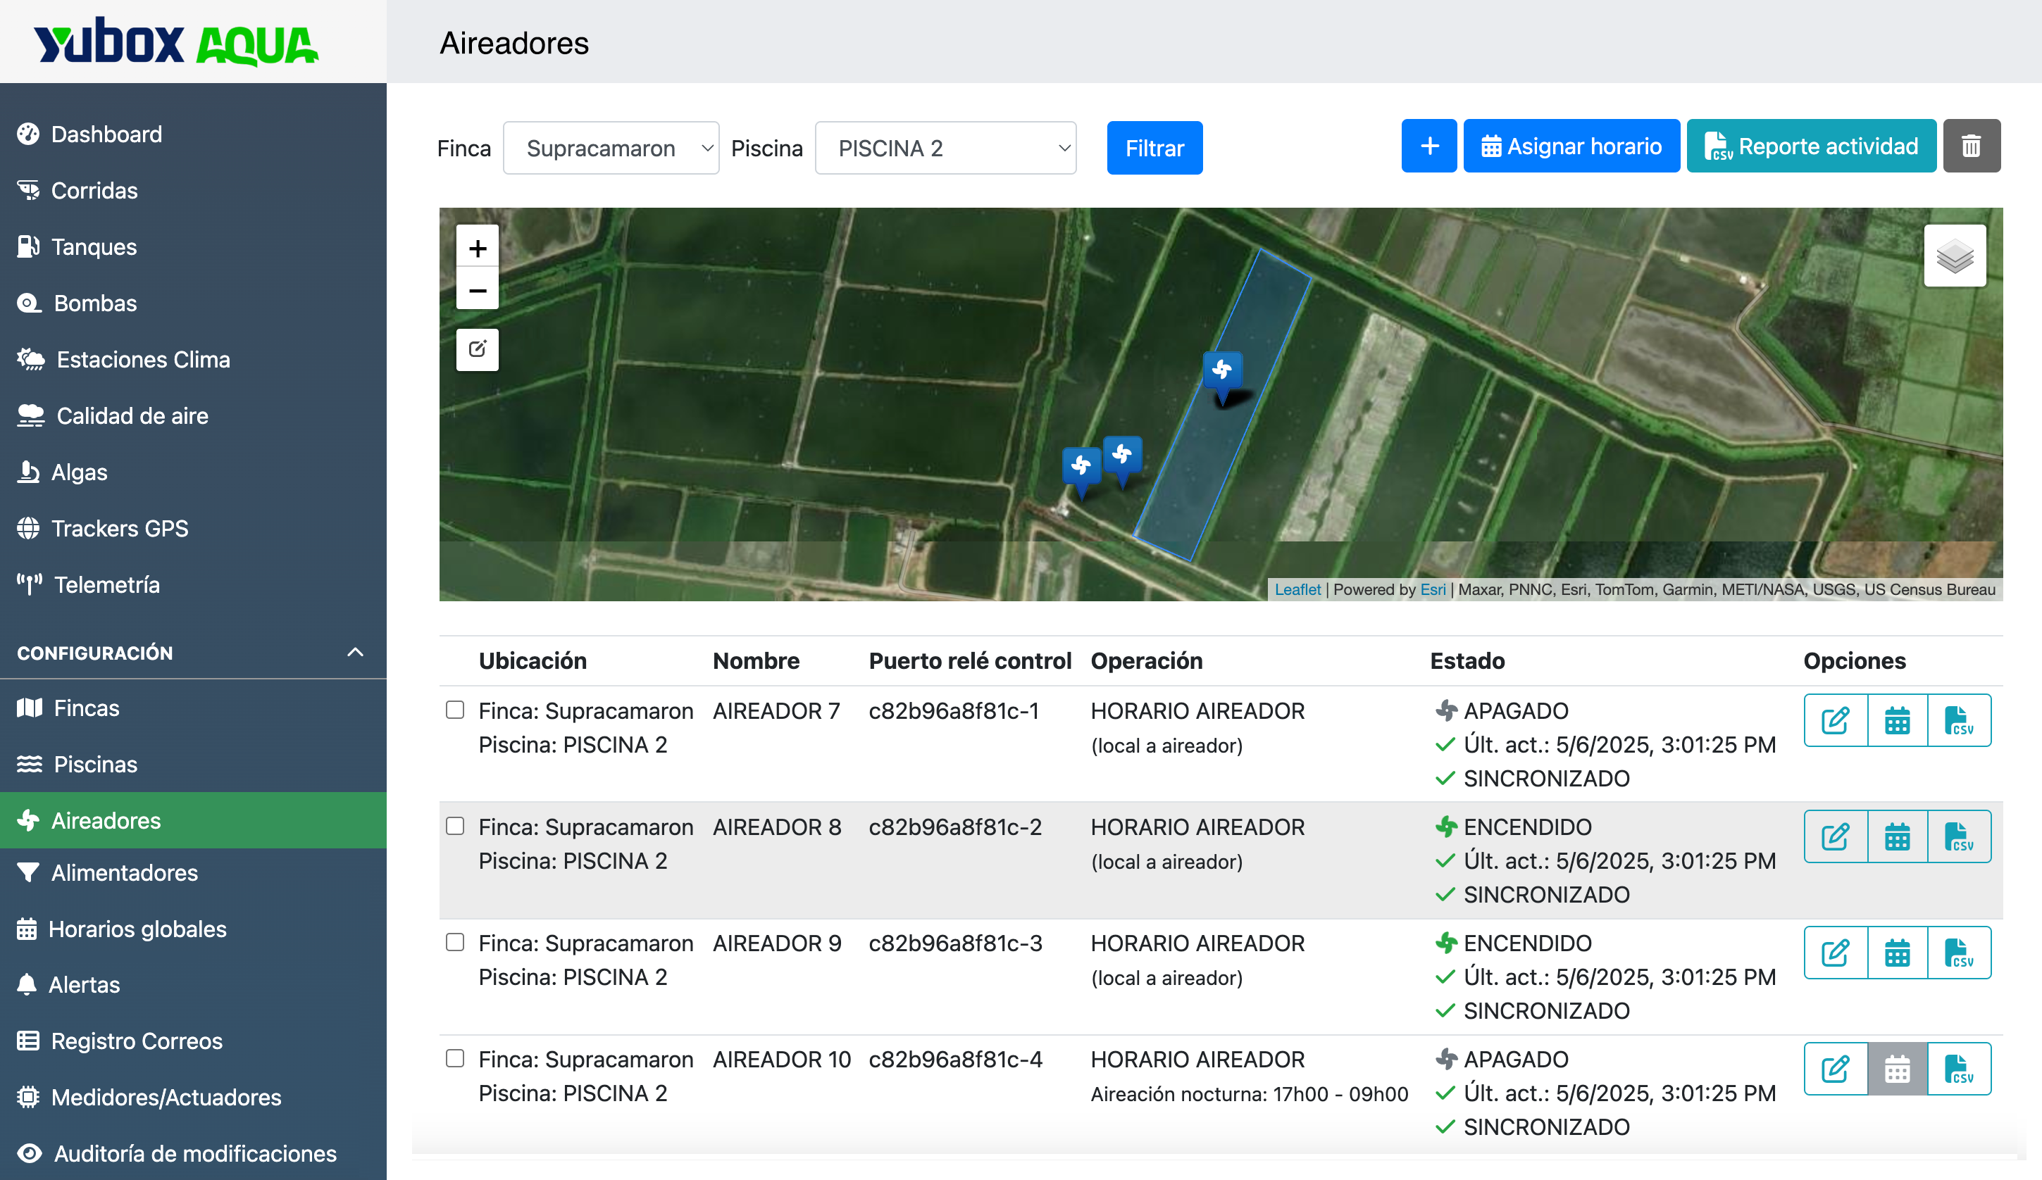This screenshot has height=1180, width=2042.
Task: Open Alimentadores menu item
Action: point(124,872)
